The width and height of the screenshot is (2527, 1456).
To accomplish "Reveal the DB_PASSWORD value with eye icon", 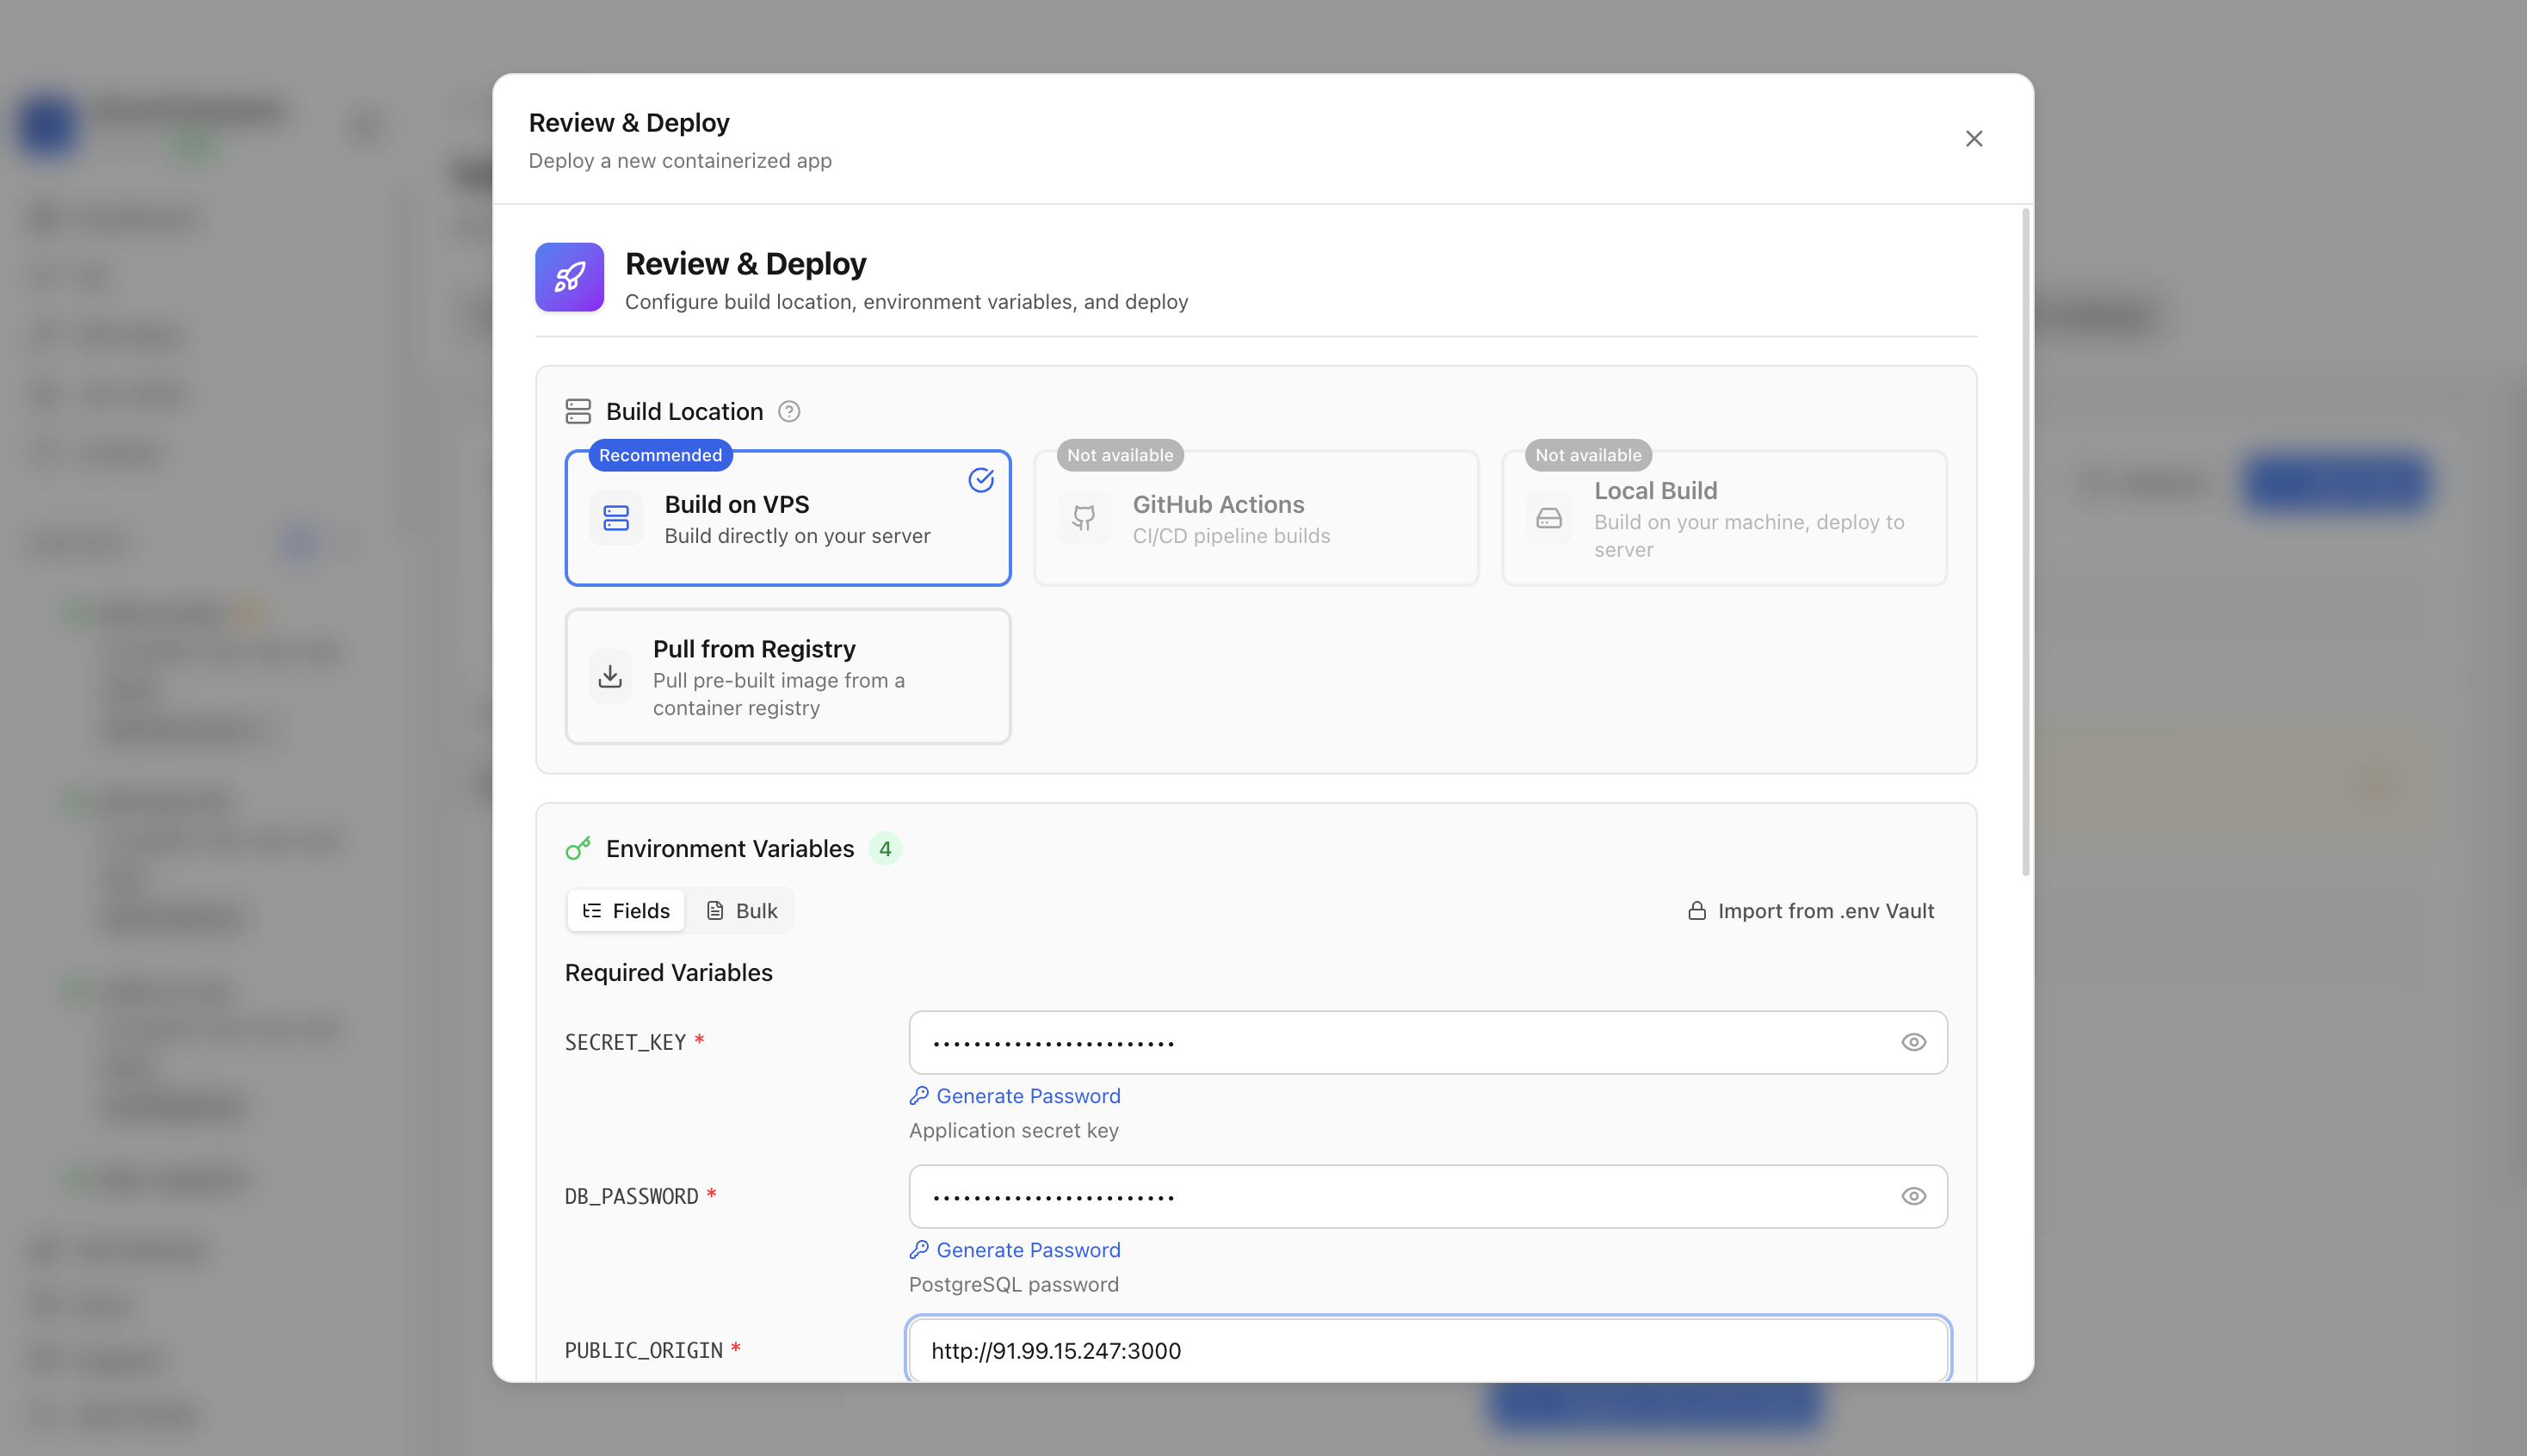I will click(x=1913, y=1197).
